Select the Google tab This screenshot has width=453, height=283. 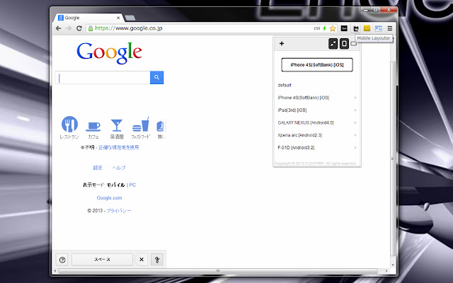pos(88,18)
